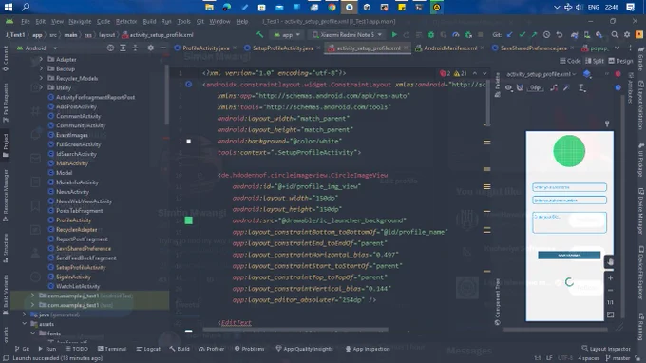Viewport: 646px width, 363px height.
Task: Zoom in the layout preview
Action: [x=610, y=278]
